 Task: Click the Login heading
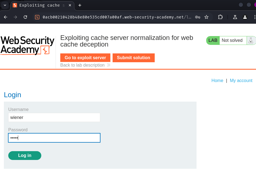coord(13,95)
